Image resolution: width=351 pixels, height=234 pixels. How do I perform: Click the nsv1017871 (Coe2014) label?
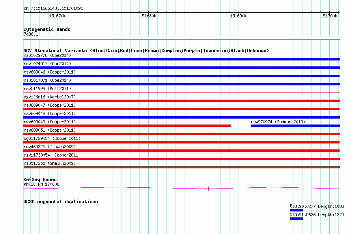47,80
